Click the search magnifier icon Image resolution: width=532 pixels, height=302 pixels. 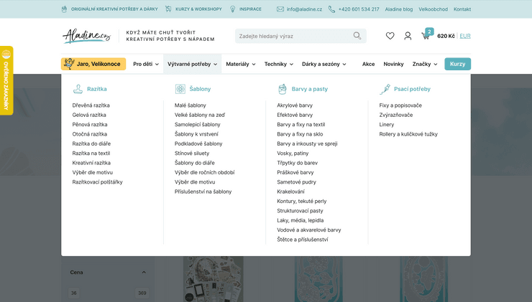coord(357,36)
